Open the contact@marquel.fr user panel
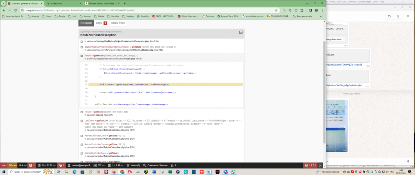The height and width of the screenshot is (175, 415). [x=79, y=165]
